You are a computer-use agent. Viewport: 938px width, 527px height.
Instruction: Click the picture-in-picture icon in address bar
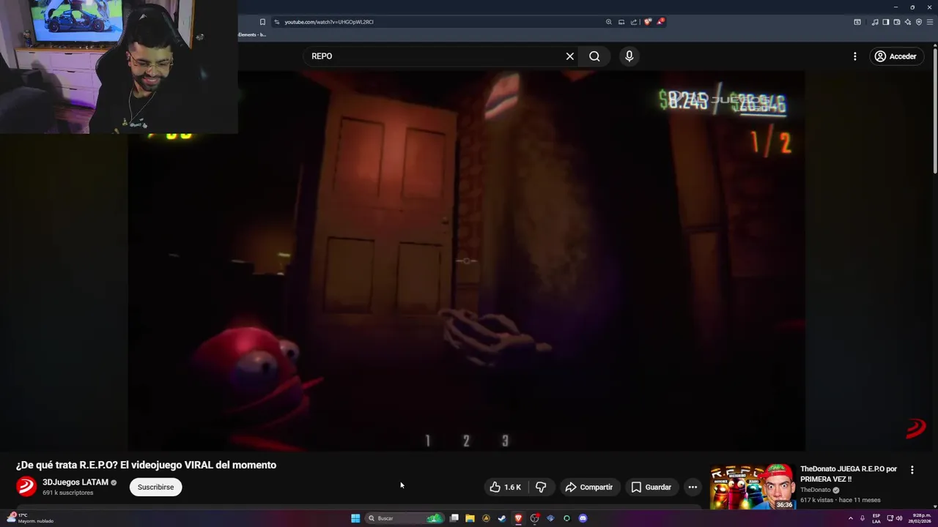click(621, 22)
